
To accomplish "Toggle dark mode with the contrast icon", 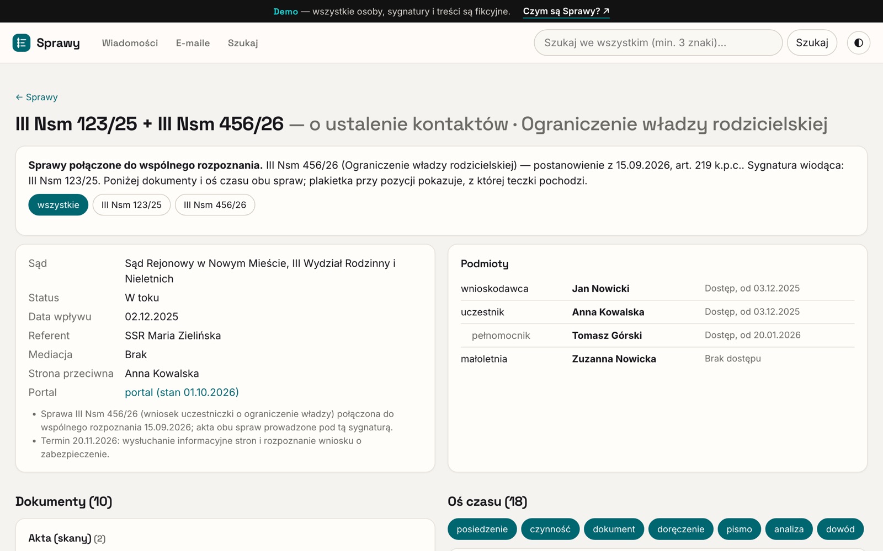I will 859,42.
